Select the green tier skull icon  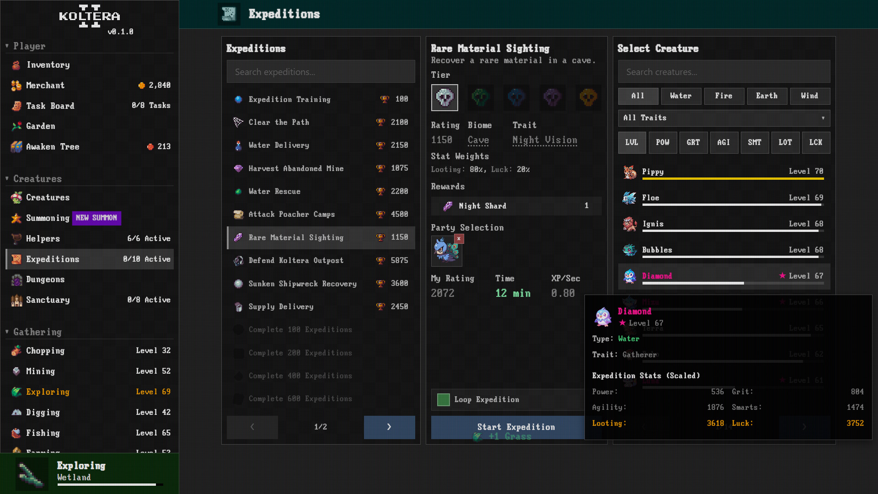pyautogui.click(x=480, y=97)
